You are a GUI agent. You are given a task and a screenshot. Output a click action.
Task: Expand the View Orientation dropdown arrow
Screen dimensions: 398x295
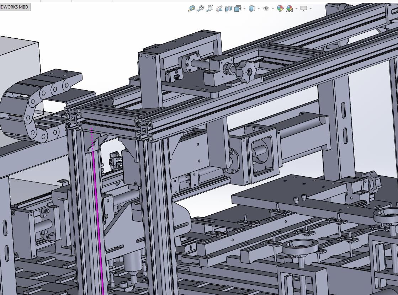244,9
